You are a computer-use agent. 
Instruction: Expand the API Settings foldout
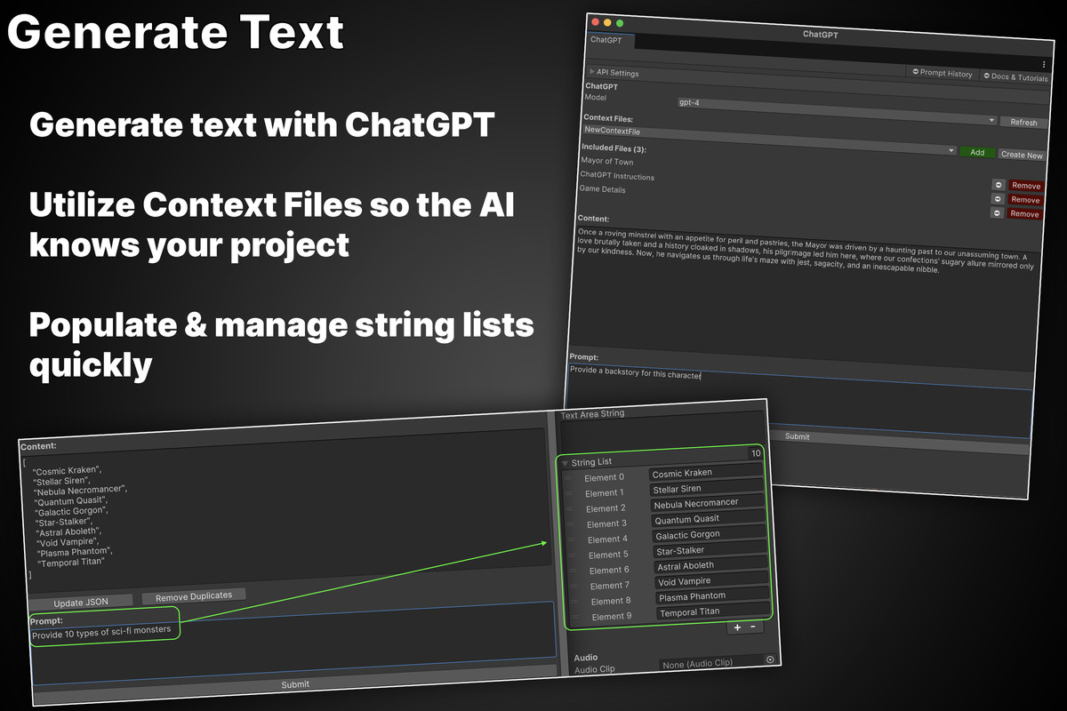point(591,71)
